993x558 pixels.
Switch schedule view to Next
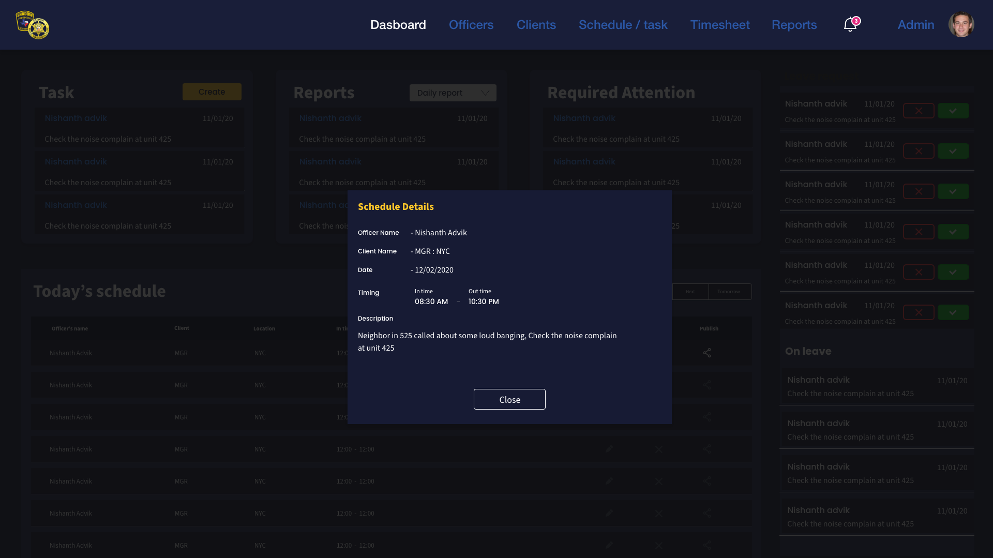(690, 292)
